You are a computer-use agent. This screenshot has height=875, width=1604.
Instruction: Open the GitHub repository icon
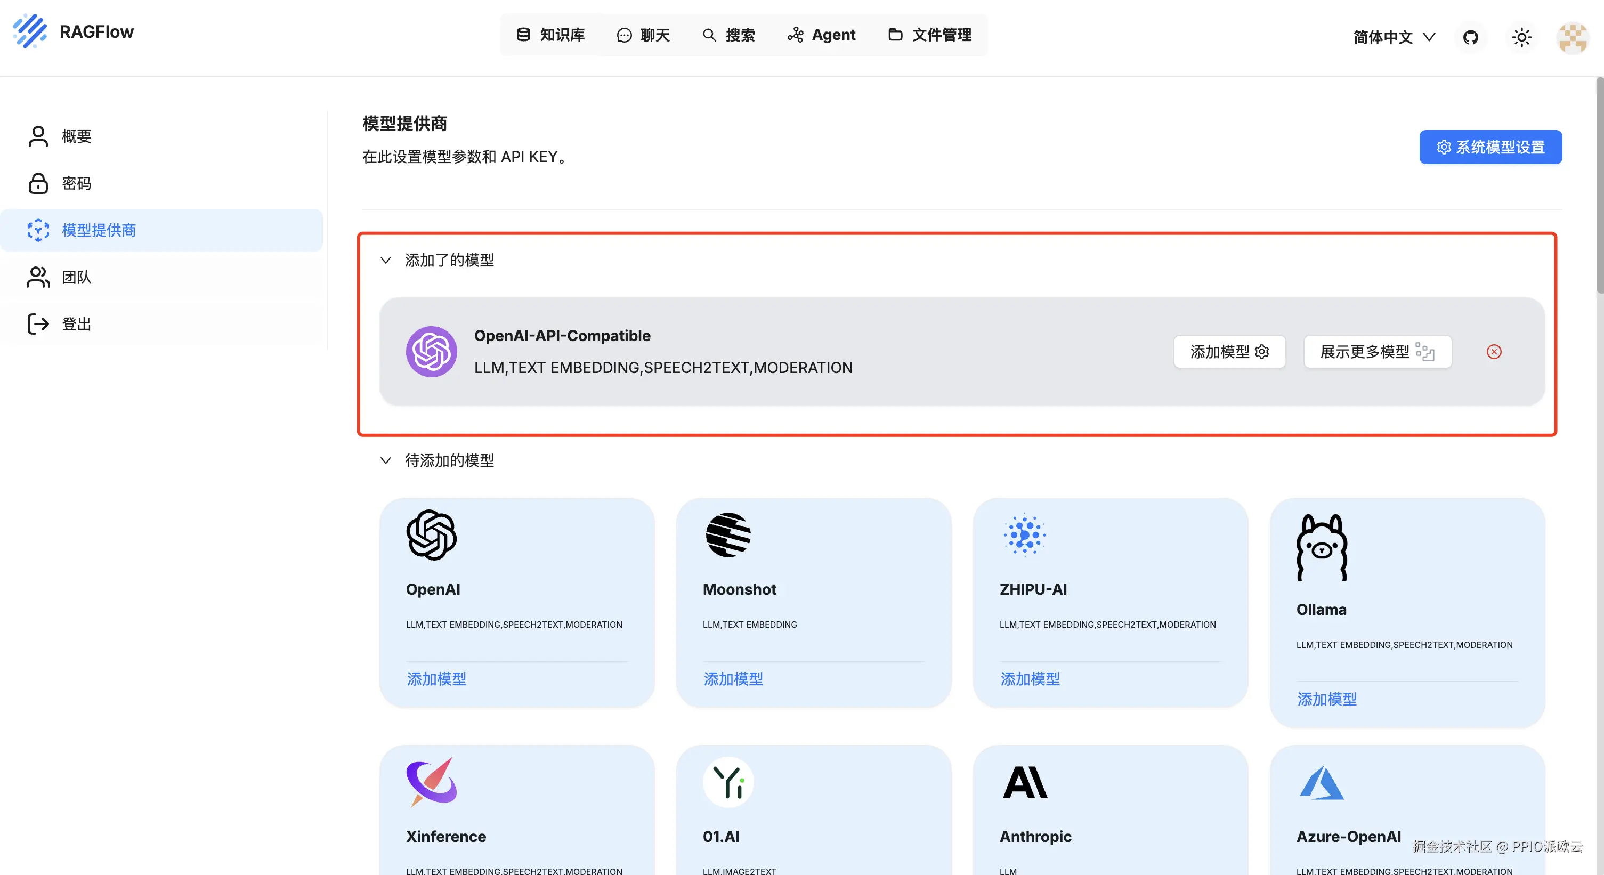pos(1470,37)
